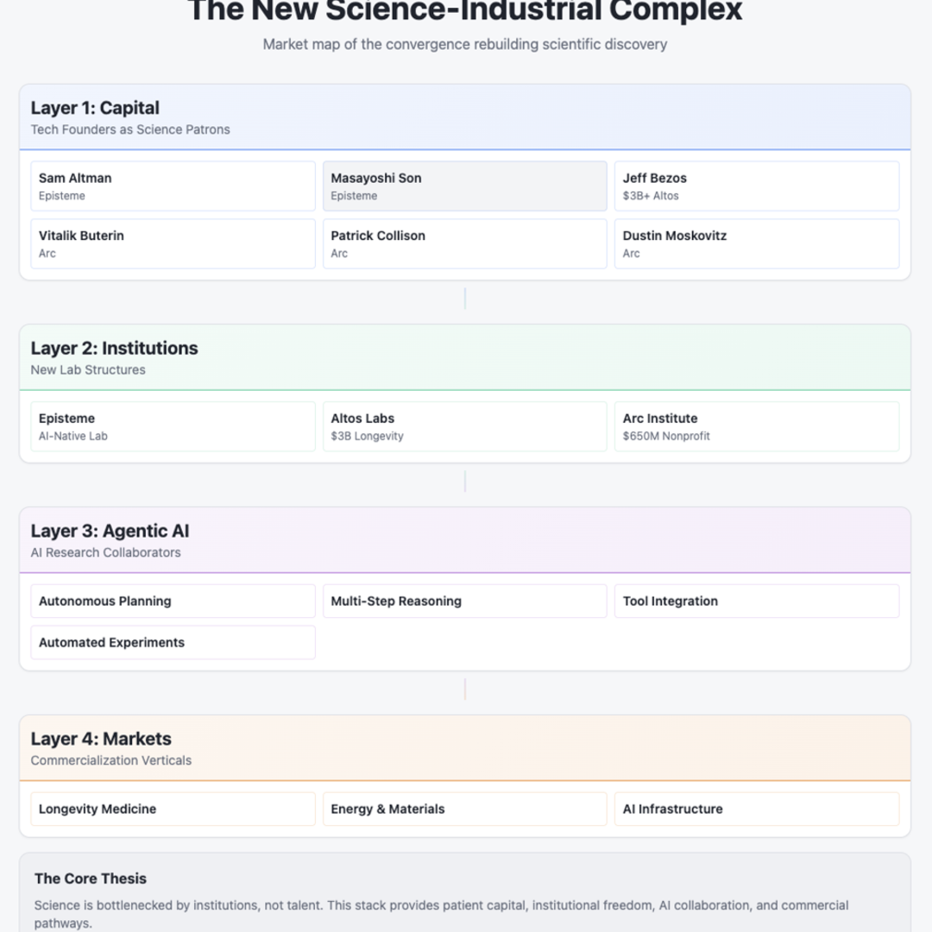
Task: Click the Layer 3: Agentic AI header
Action: [110, 531]
